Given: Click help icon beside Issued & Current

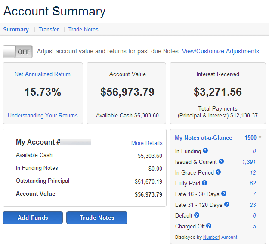Looking at the screenshot, I should click(x=221, y=162).
